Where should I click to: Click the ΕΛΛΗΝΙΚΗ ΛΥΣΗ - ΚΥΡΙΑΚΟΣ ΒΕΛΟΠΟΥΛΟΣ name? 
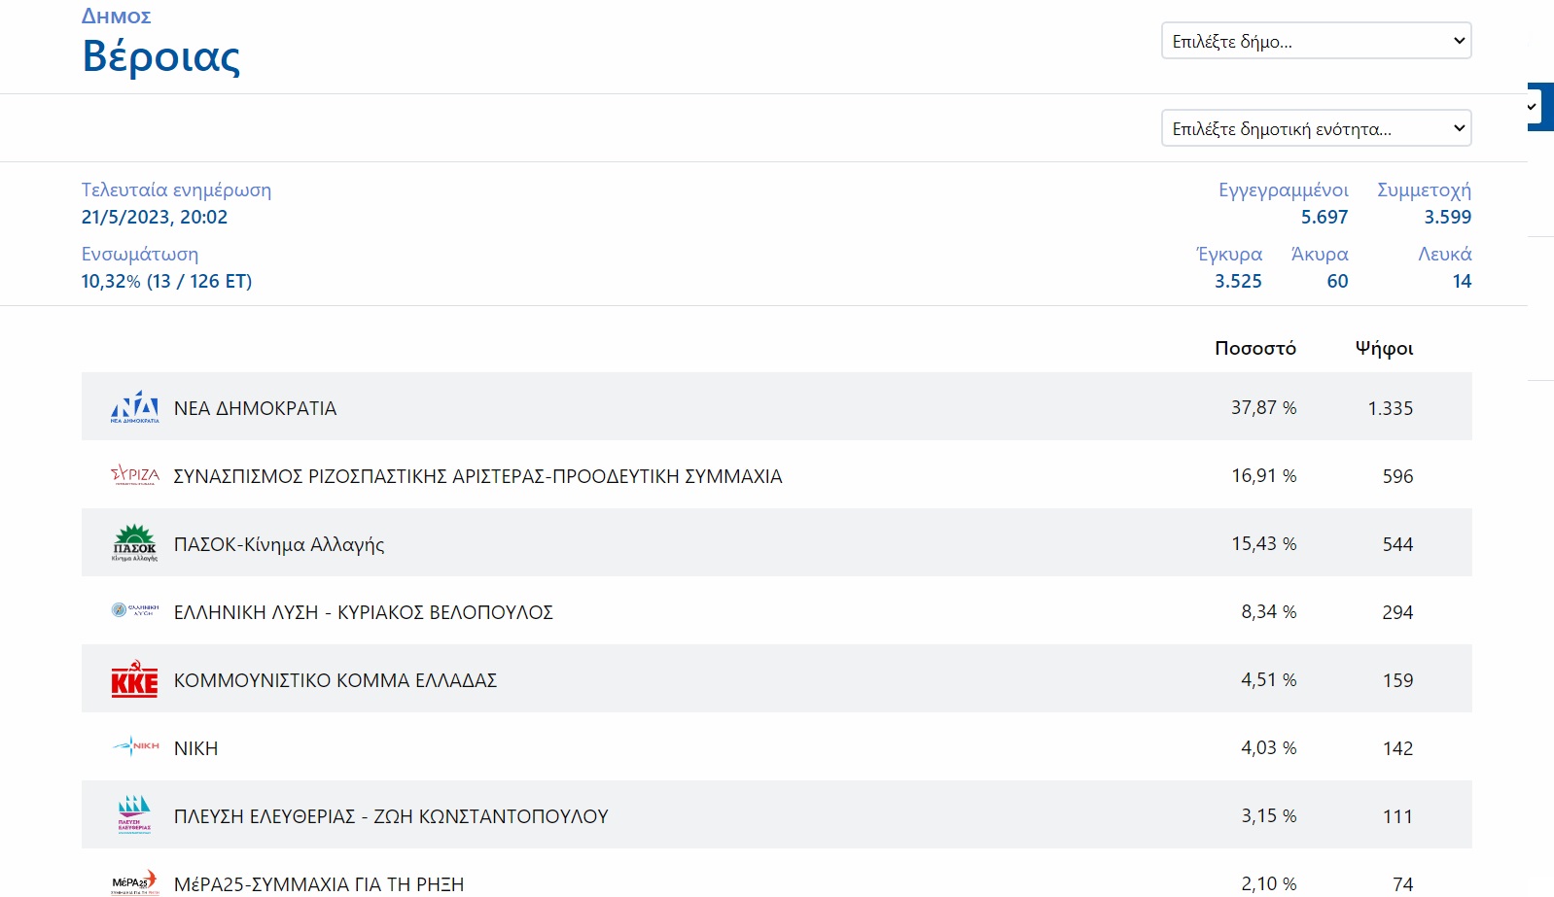click(x=364, y=612)
